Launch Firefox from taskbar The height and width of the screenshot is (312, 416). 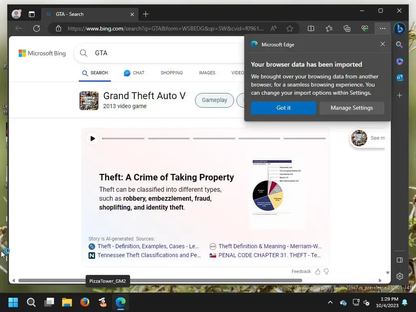pos(85,302)
